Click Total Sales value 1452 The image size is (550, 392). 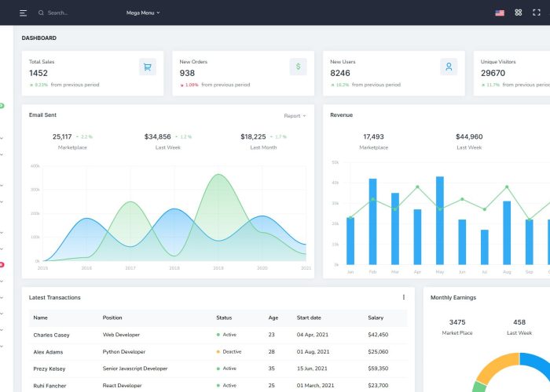click(38, 73)
